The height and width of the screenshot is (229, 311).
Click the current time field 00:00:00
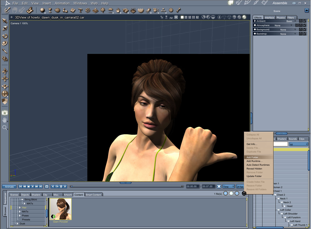coord(193,186)
